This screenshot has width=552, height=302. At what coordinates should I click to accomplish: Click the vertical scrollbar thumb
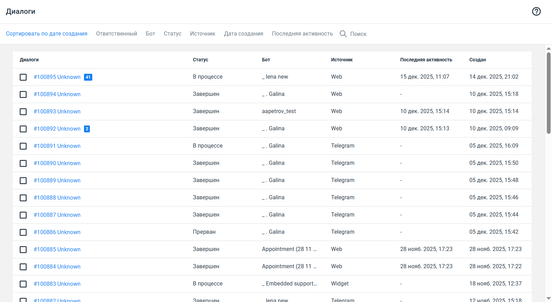[x=549, y=93]
